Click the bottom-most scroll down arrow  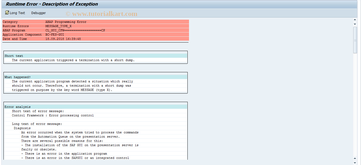point(355,163)
